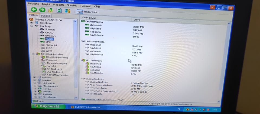This screenshot has width=260, height=114.
Task: Click the green Back arrow button
Action: tap(34, 9)
